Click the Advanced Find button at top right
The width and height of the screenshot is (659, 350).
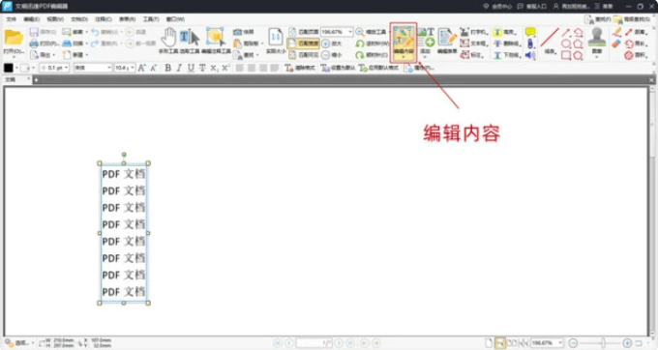tap(632, 19)
